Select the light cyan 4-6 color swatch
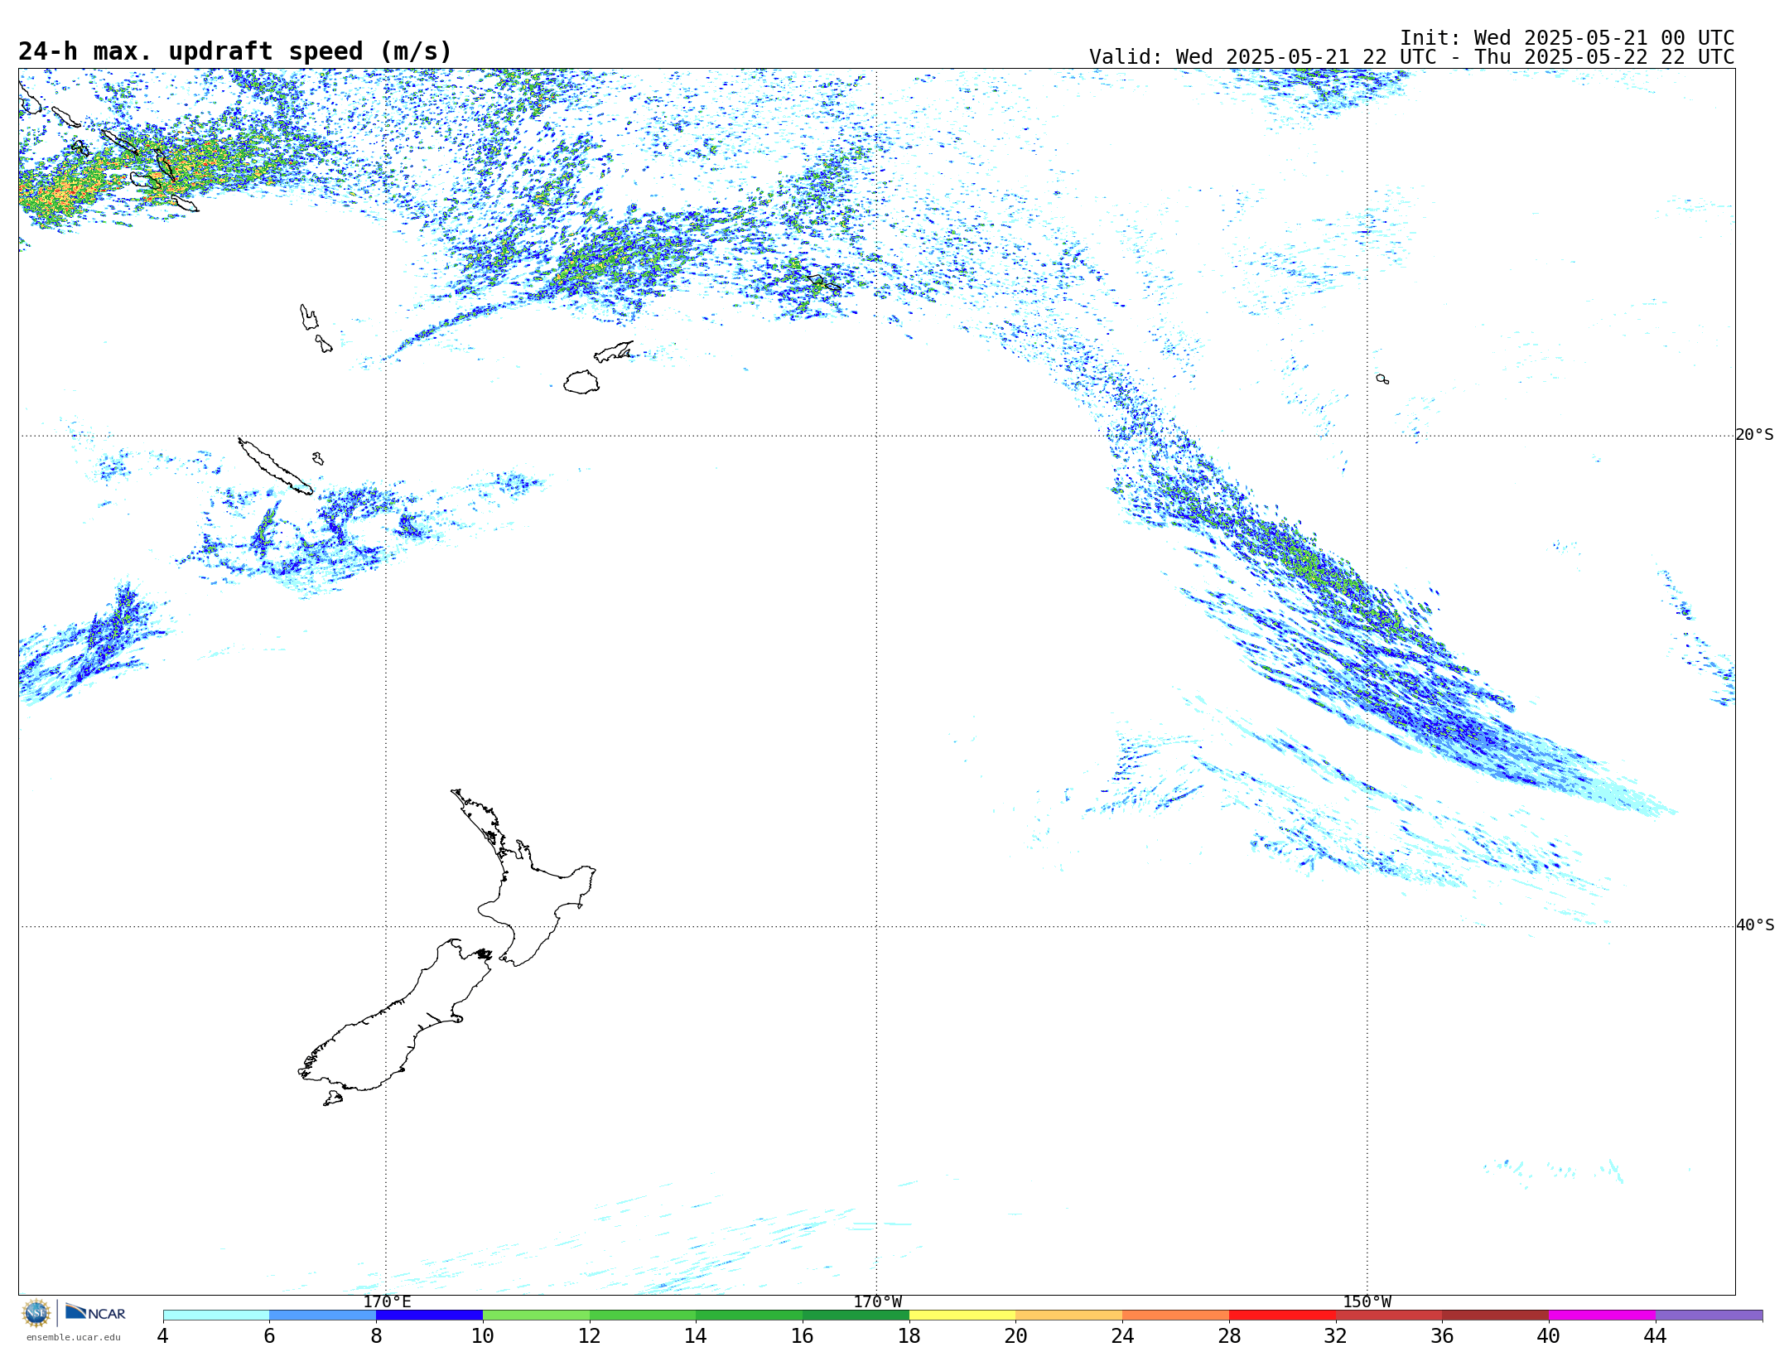 (216, 1315)
